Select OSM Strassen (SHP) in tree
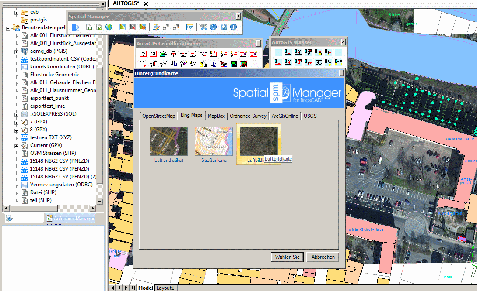The height and width of the screenshot is (291, 477). [x=53, y=153]
